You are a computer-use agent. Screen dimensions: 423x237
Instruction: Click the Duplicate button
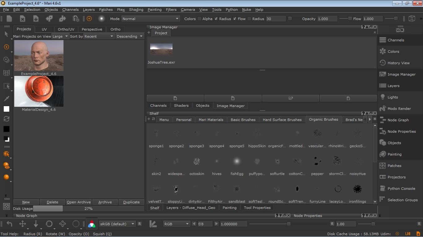(x=131, y=202)
